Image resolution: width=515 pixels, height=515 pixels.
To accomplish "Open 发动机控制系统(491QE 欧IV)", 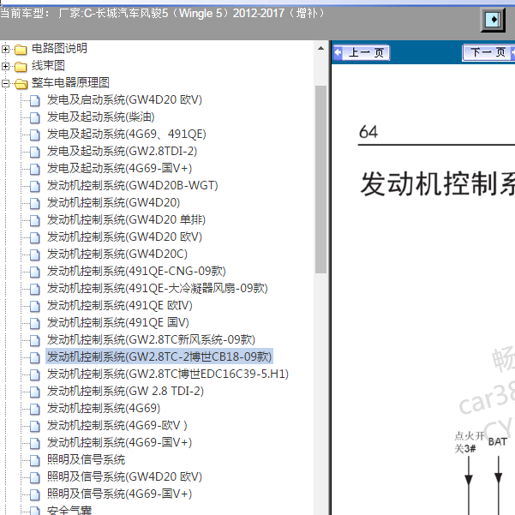I will point(120,305).
